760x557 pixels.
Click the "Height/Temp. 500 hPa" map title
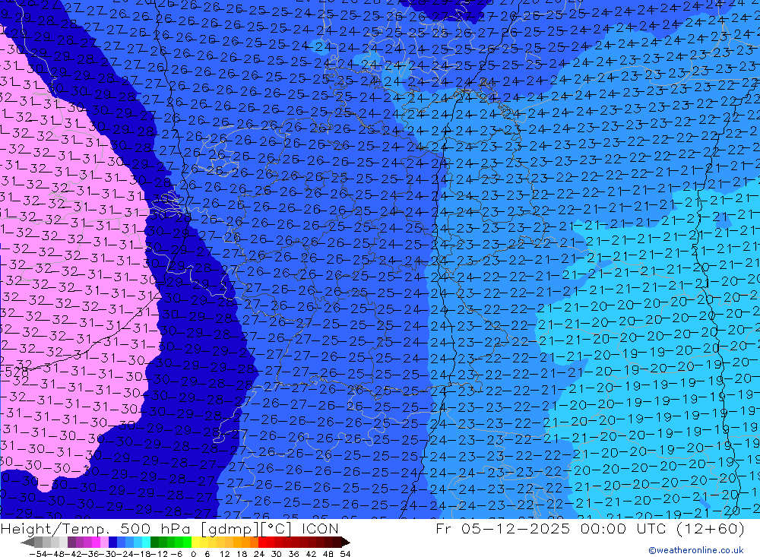pos(94,529)
